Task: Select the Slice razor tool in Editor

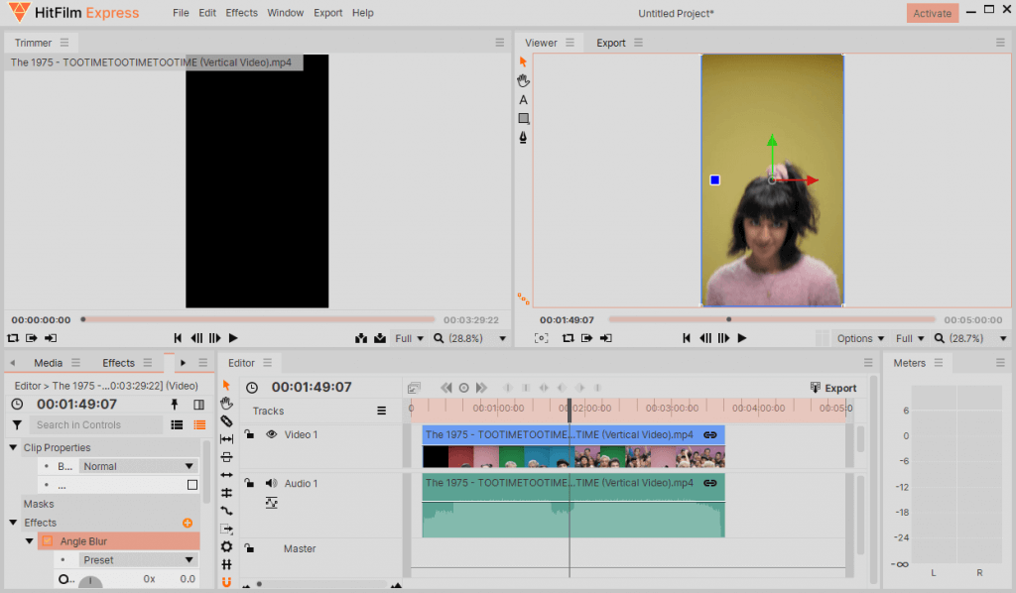Action: coord(226,421)
